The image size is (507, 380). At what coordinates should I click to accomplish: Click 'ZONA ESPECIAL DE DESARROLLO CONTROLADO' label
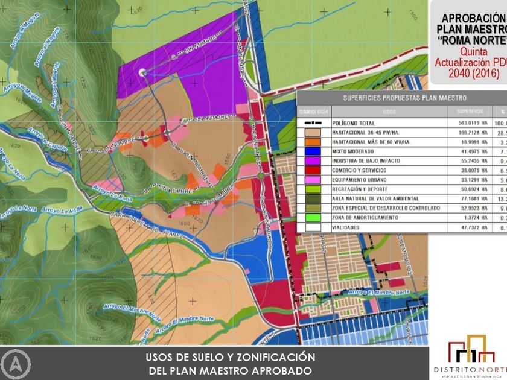pos(386,208)
